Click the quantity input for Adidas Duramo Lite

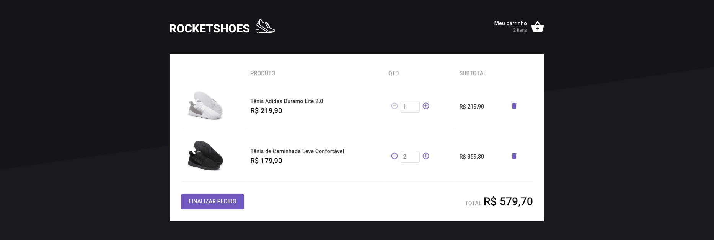pyautogui.click(x=410, y=107)
